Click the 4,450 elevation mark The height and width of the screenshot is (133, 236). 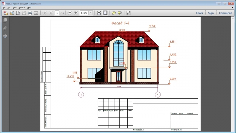pos(173,55)
